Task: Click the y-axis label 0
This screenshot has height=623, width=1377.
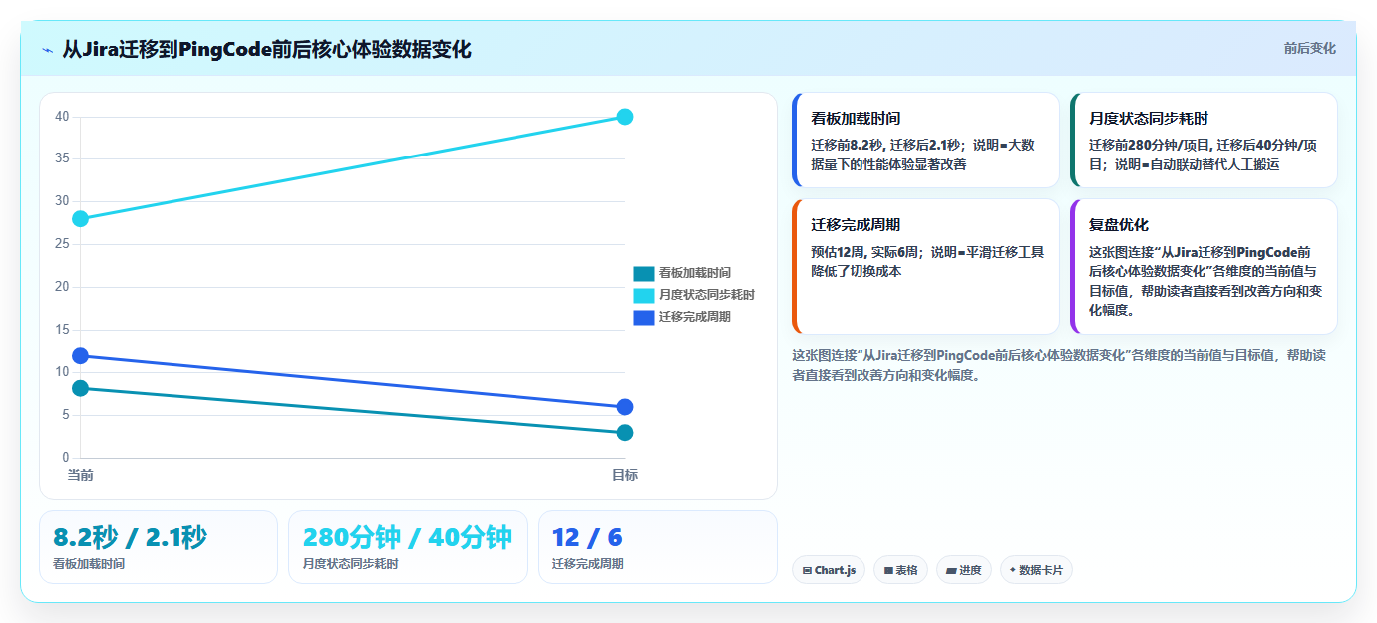Action: pyautogui.click(x=66, y=458)
